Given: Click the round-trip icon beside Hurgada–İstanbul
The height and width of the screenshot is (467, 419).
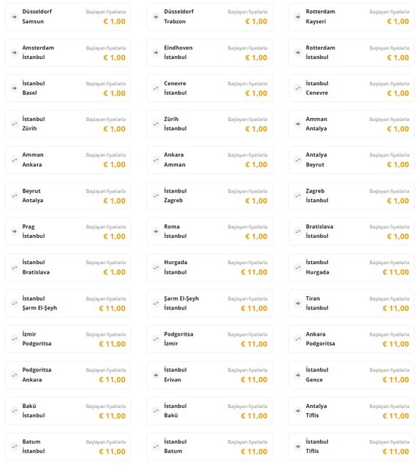Looking at the screenshot, I should click(x=156, y=268).
